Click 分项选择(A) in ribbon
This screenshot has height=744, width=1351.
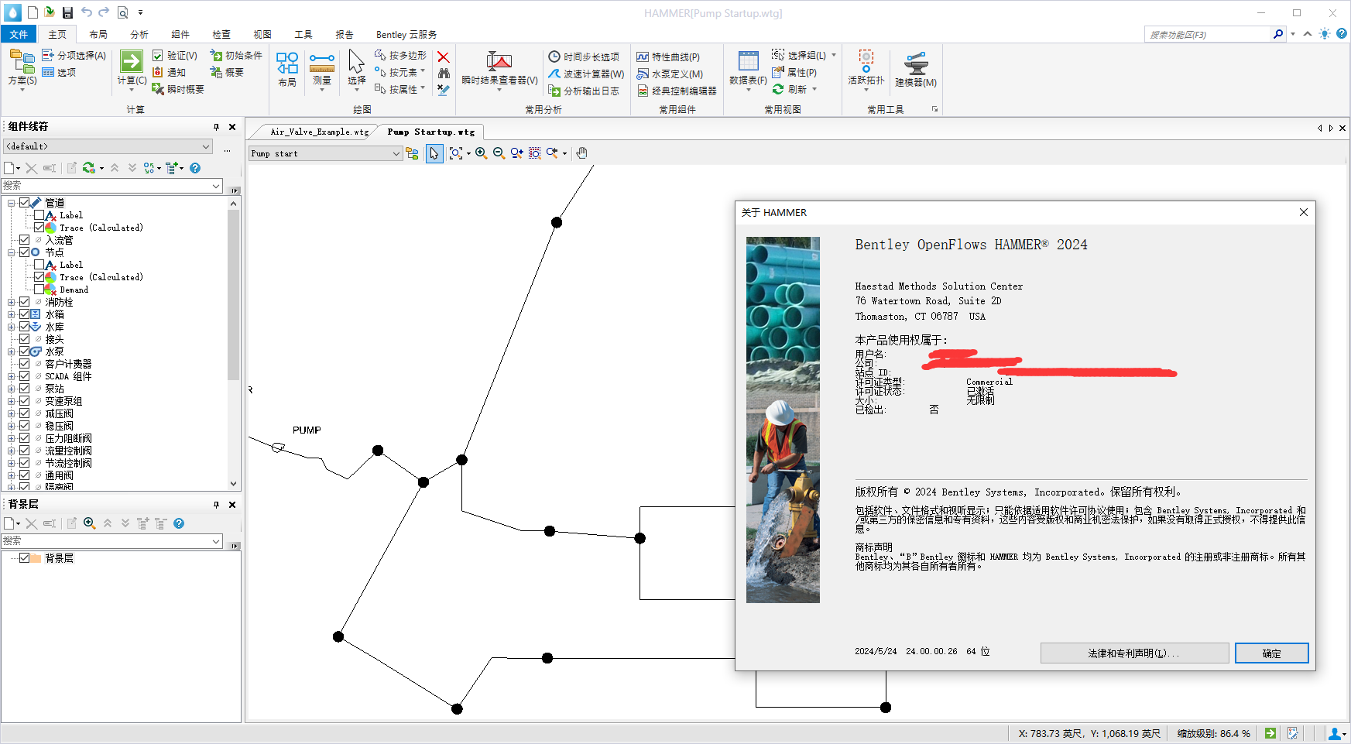point(74,56)
